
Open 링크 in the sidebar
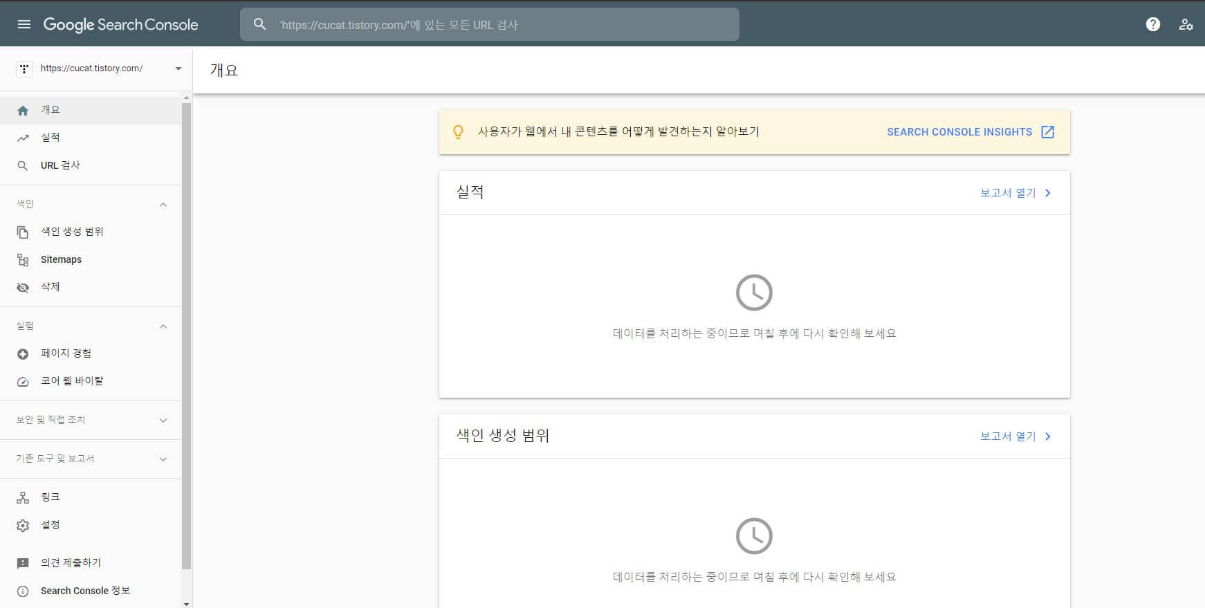coord(90,498)
